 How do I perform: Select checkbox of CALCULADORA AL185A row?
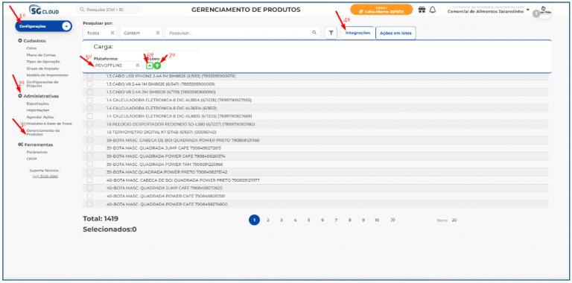pos(89,100)
